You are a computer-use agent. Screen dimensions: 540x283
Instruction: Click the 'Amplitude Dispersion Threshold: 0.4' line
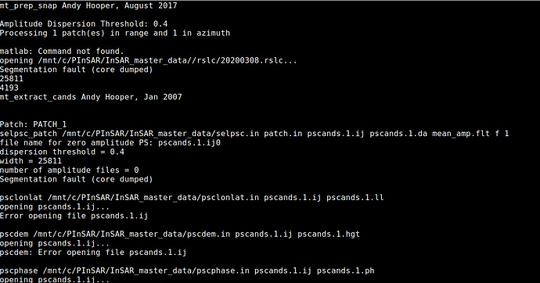84,23
